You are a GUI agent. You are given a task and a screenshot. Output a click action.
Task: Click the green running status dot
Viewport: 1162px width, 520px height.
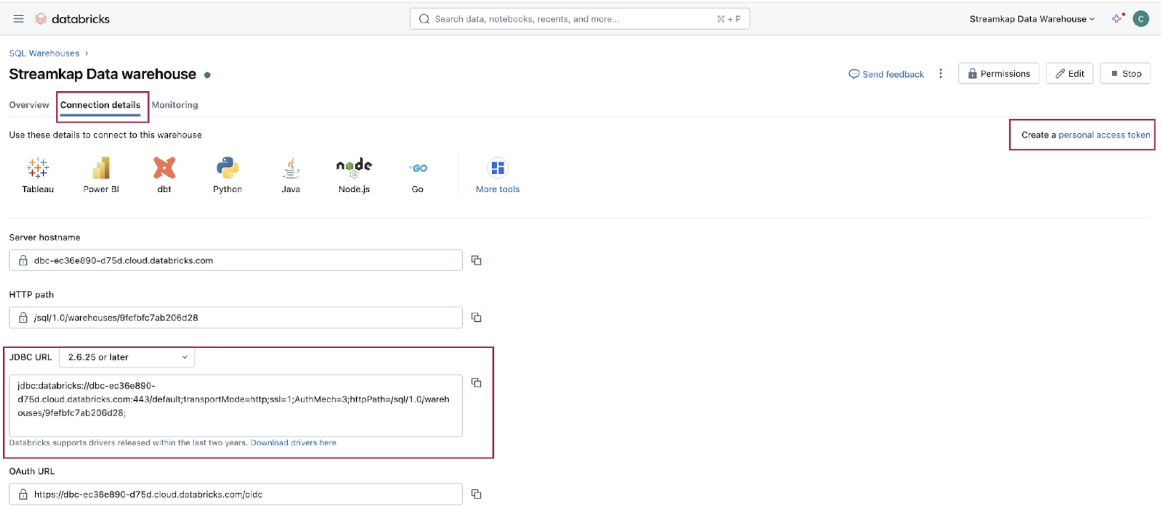click(x=207, y=75)
